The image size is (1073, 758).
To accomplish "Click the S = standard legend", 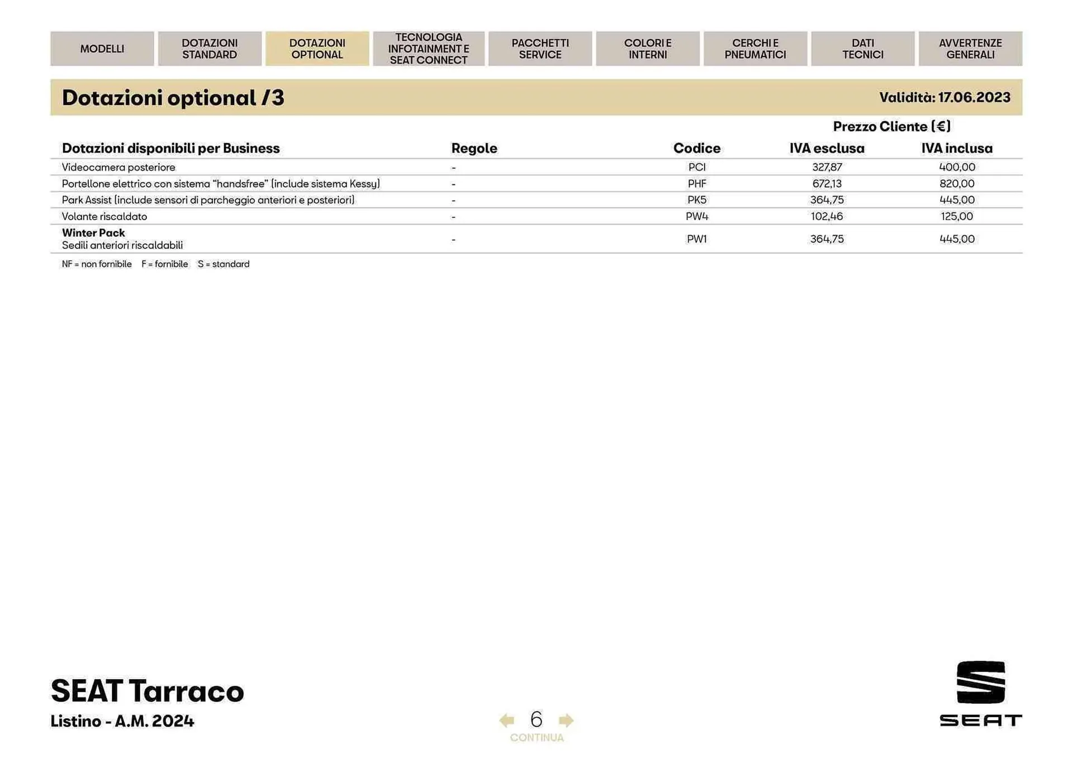I will tap(224, 264).
